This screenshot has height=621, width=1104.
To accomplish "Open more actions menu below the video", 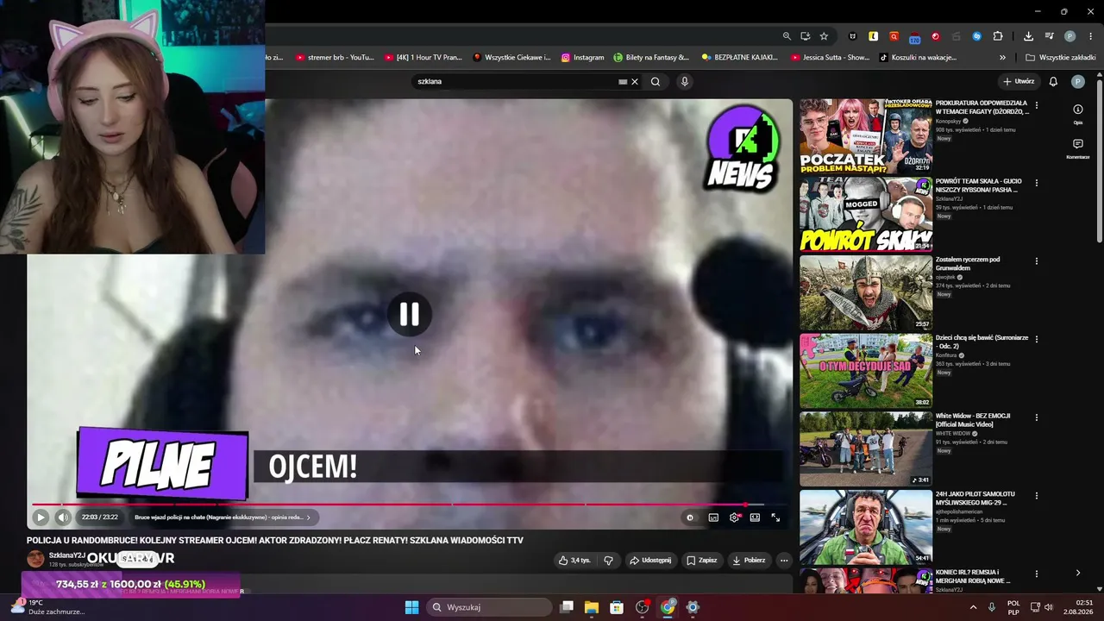I will [x=784, y=561].
